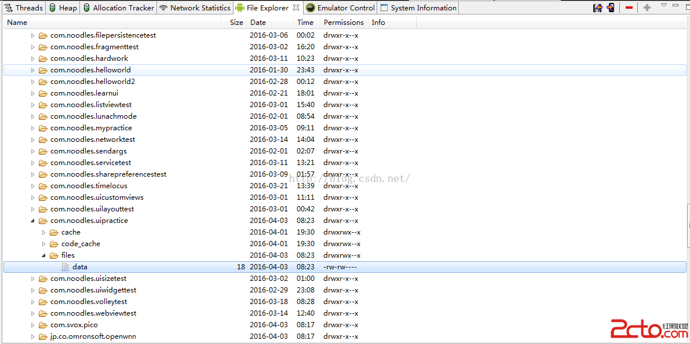The width and height of the screenshot is (690, 344).
Task: Click the code_cache folder icon
Action: click(x=54, y=244)
